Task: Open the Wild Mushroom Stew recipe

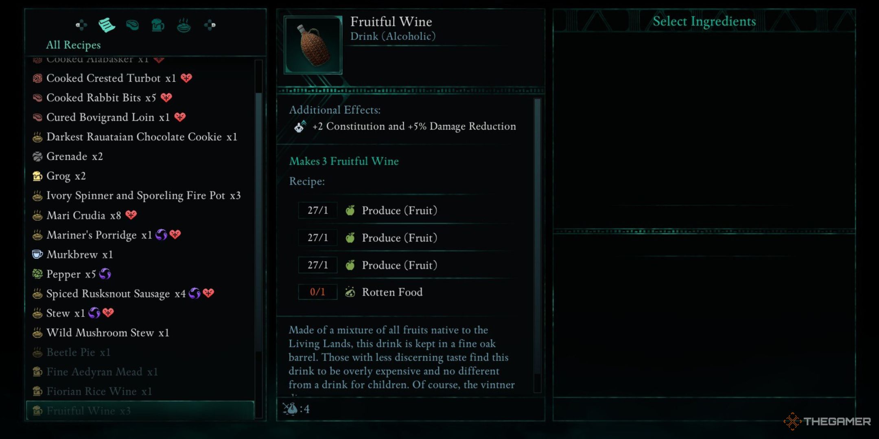Action: [107, 333]
